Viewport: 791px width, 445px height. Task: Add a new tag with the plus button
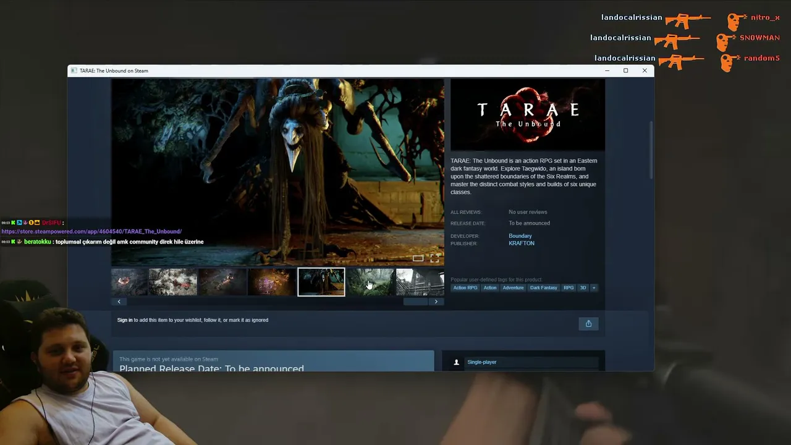(594, 287)
